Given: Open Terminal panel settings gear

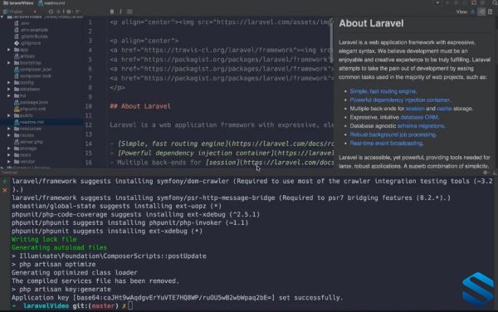Looking at the screenshot, I should point(486,173).
